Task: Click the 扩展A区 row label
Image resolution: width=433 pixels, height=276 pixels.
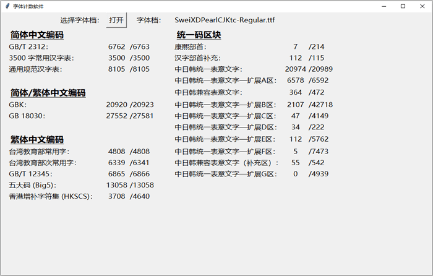Action: [225, 80]
